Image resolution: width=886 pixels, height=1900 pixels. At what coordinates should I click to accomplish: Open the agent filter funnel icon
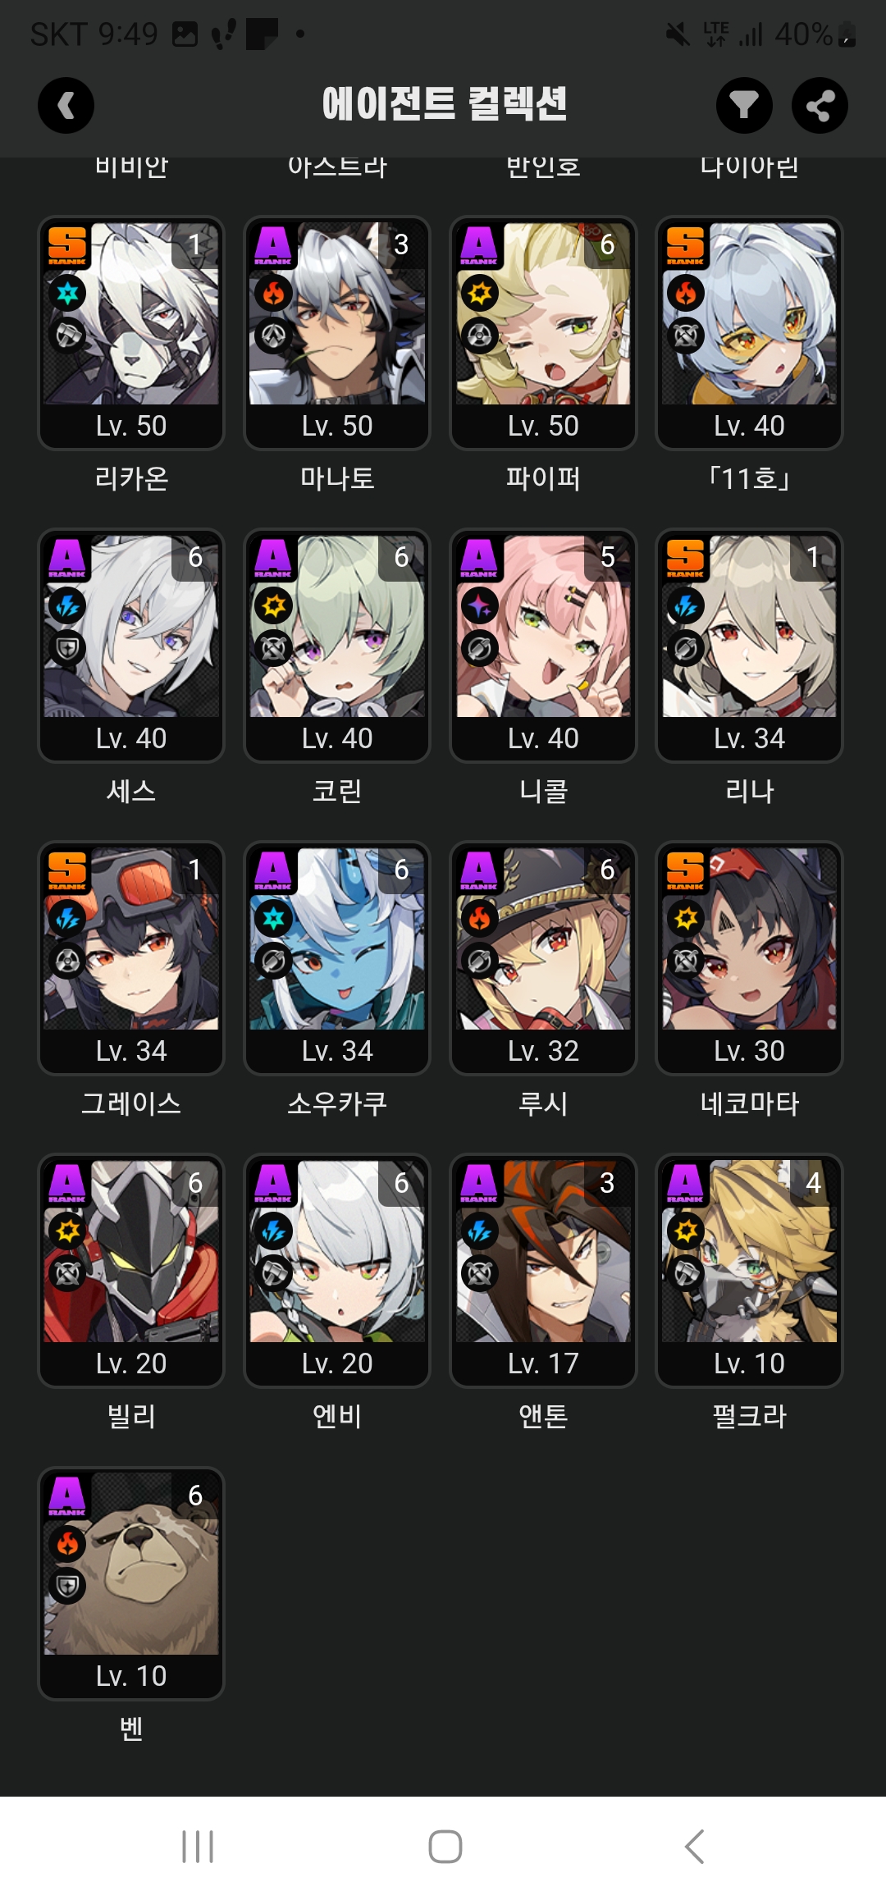pos(744,105)
